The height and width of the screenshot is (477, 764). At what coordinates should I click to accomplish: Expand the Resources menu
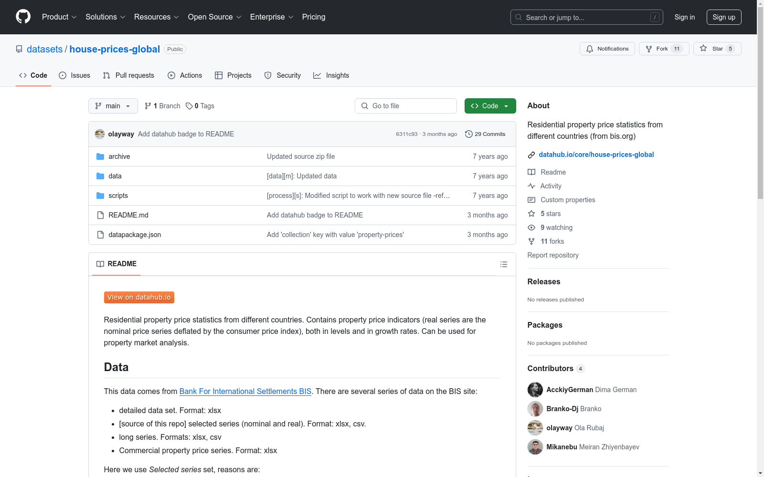[157, 17]
